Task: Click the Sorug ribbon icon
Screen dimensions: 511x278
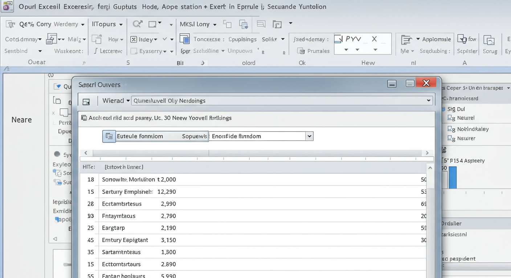Action: [489, 40]
